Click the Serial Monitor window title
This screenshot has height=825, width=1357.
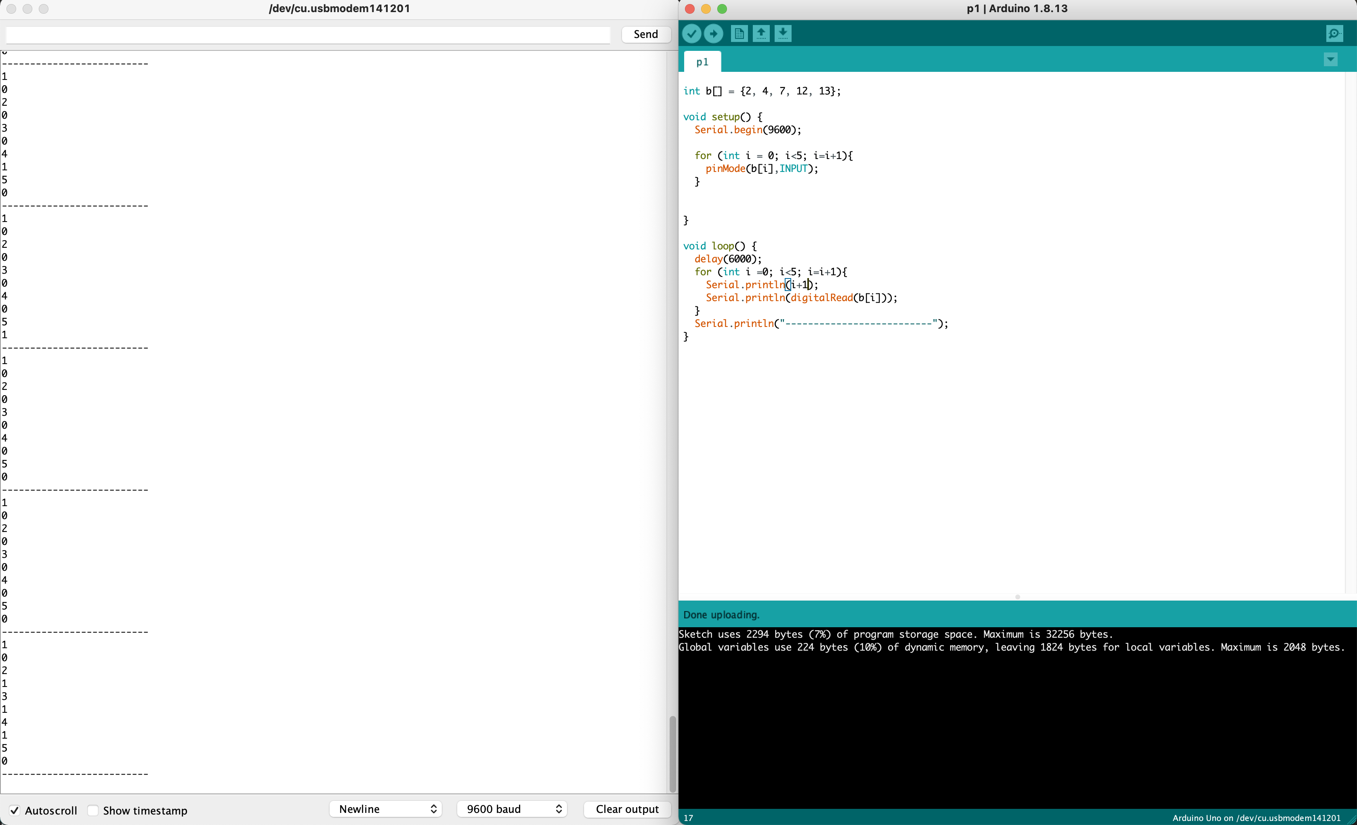[x=339, y=8]
